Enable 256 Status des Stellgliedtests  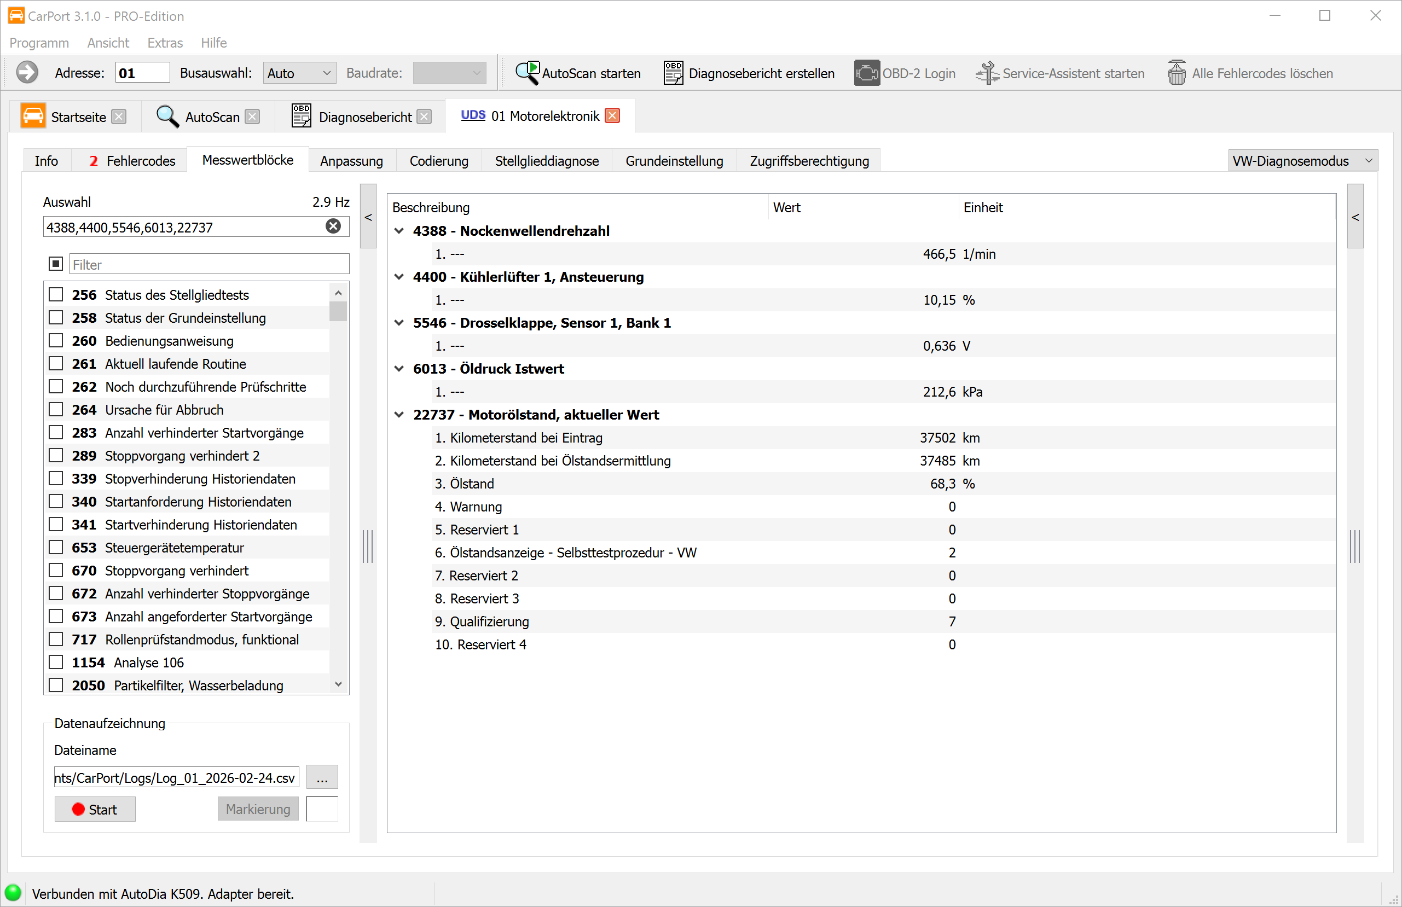click(56, 294)
